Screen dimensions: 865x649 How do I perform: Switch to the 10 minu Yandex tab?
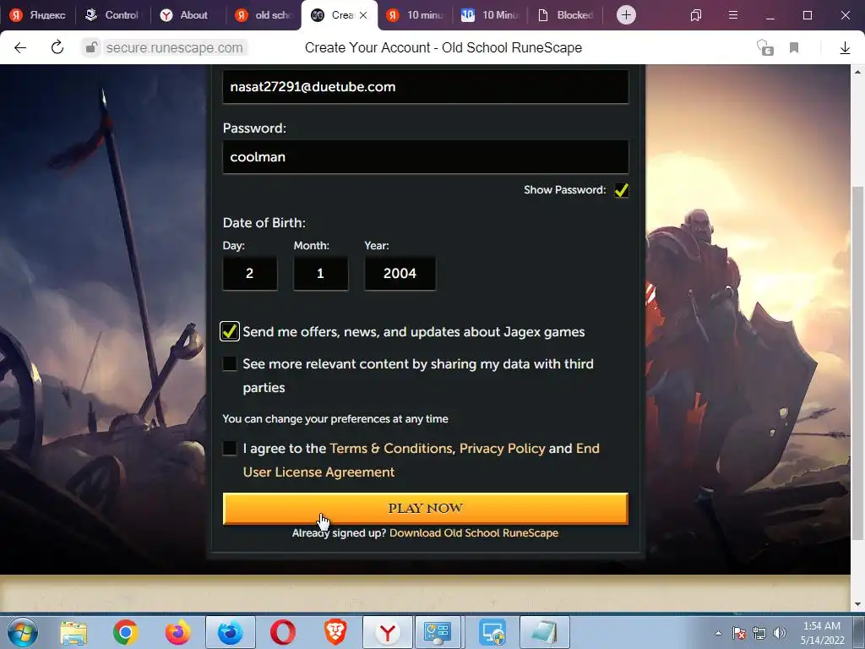pyautogui.click(x=414, y=15)
